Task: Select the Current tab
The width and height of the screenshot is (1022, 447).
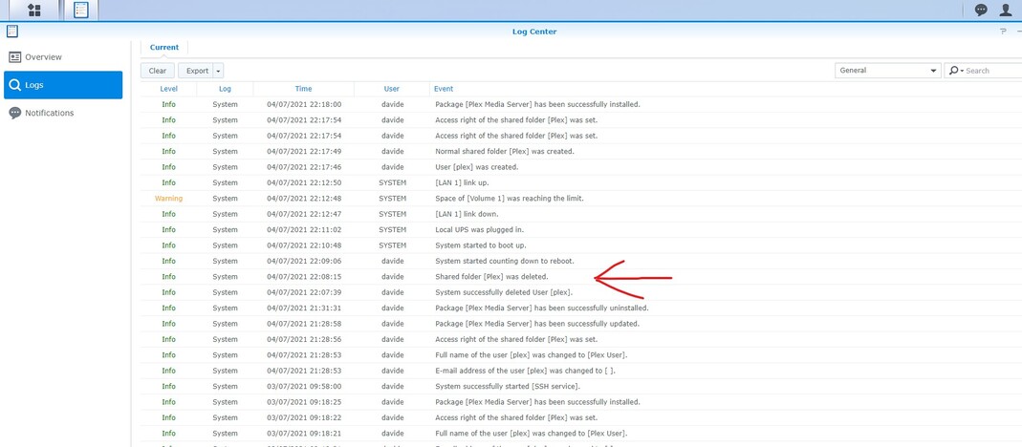Action: tap(164, 48)
